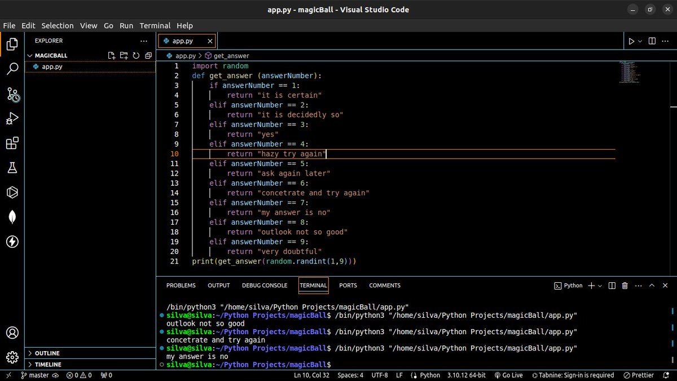The width and height of the screenshot is (677, 381).
Task: Maximize the panel size with caret icon
Action: [x=652, y=286]
